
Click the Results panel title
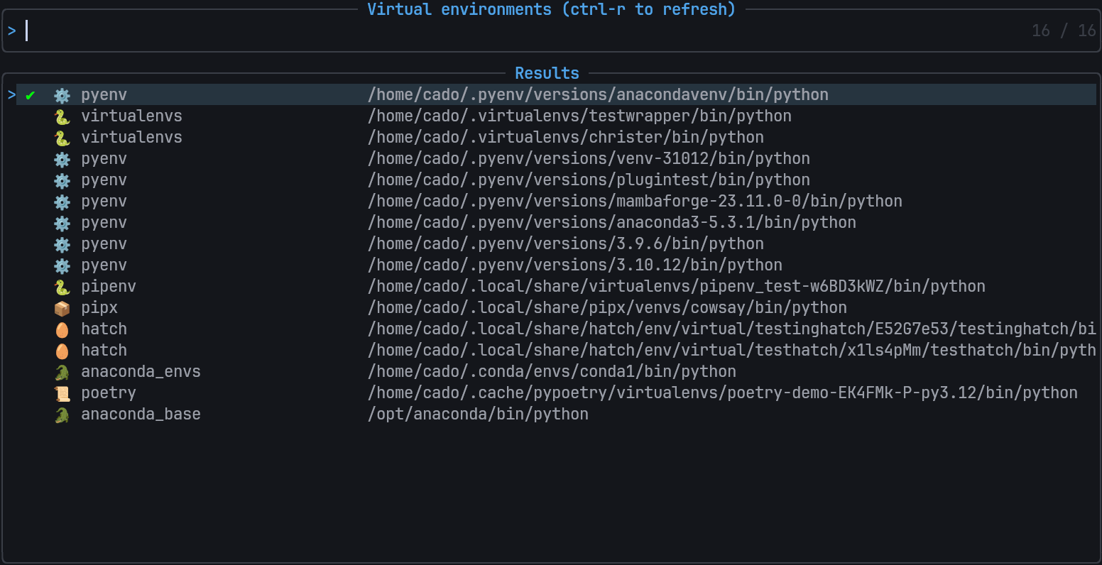(547, 73)
